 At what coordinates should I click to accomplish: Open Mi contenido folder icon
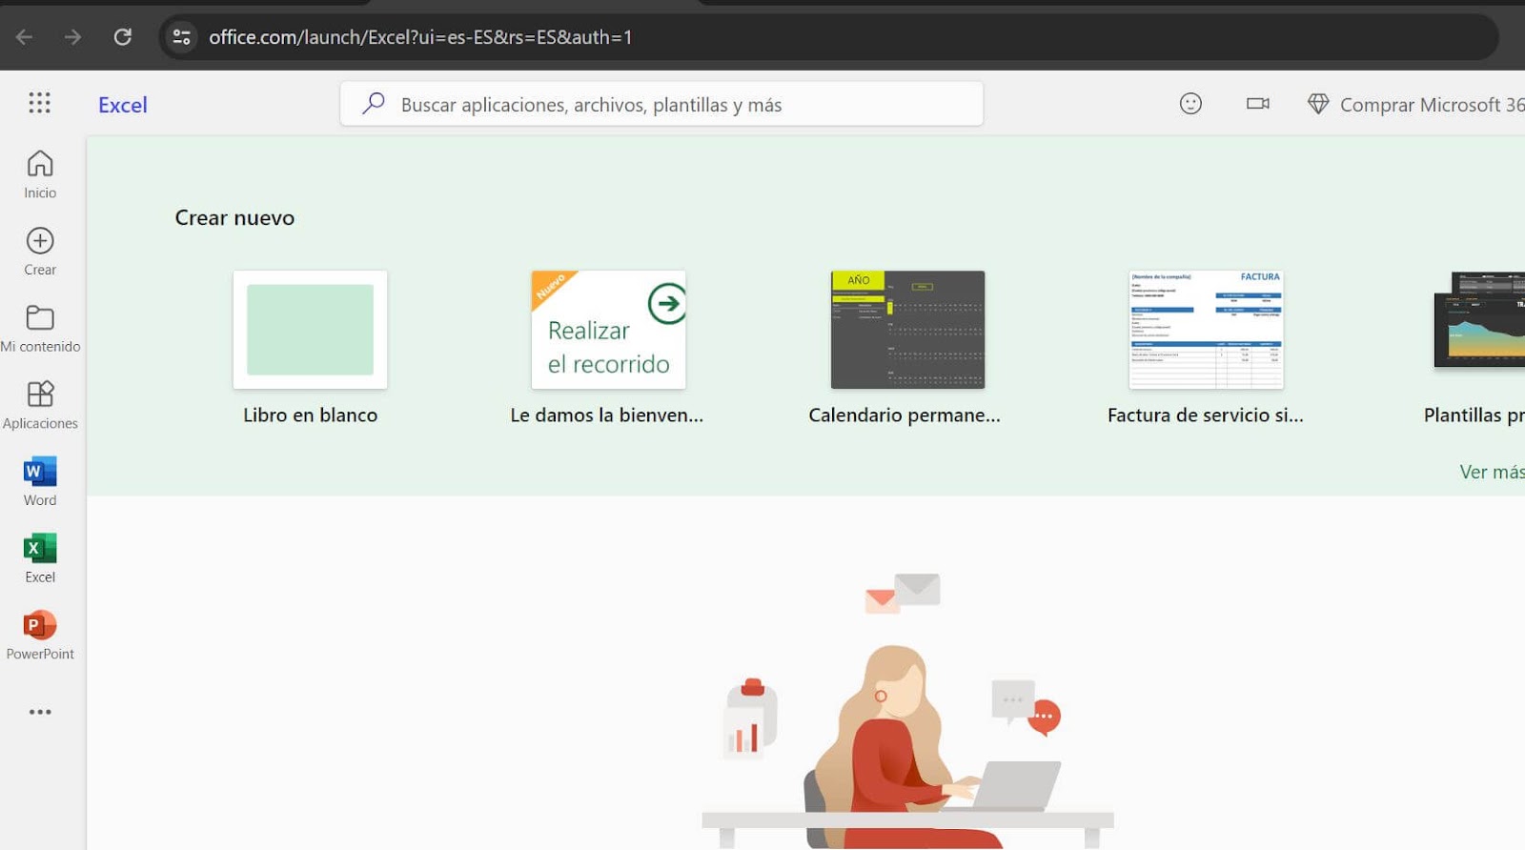(x=40, y=317)
